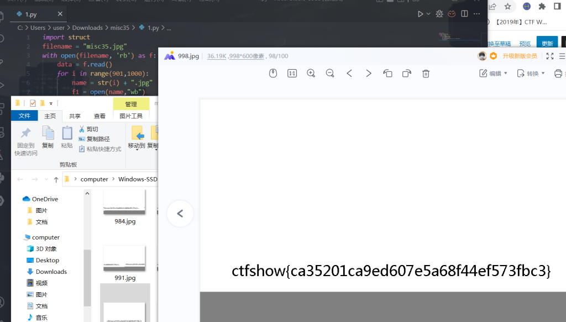Open the run options arrow beside the play button

428,14
